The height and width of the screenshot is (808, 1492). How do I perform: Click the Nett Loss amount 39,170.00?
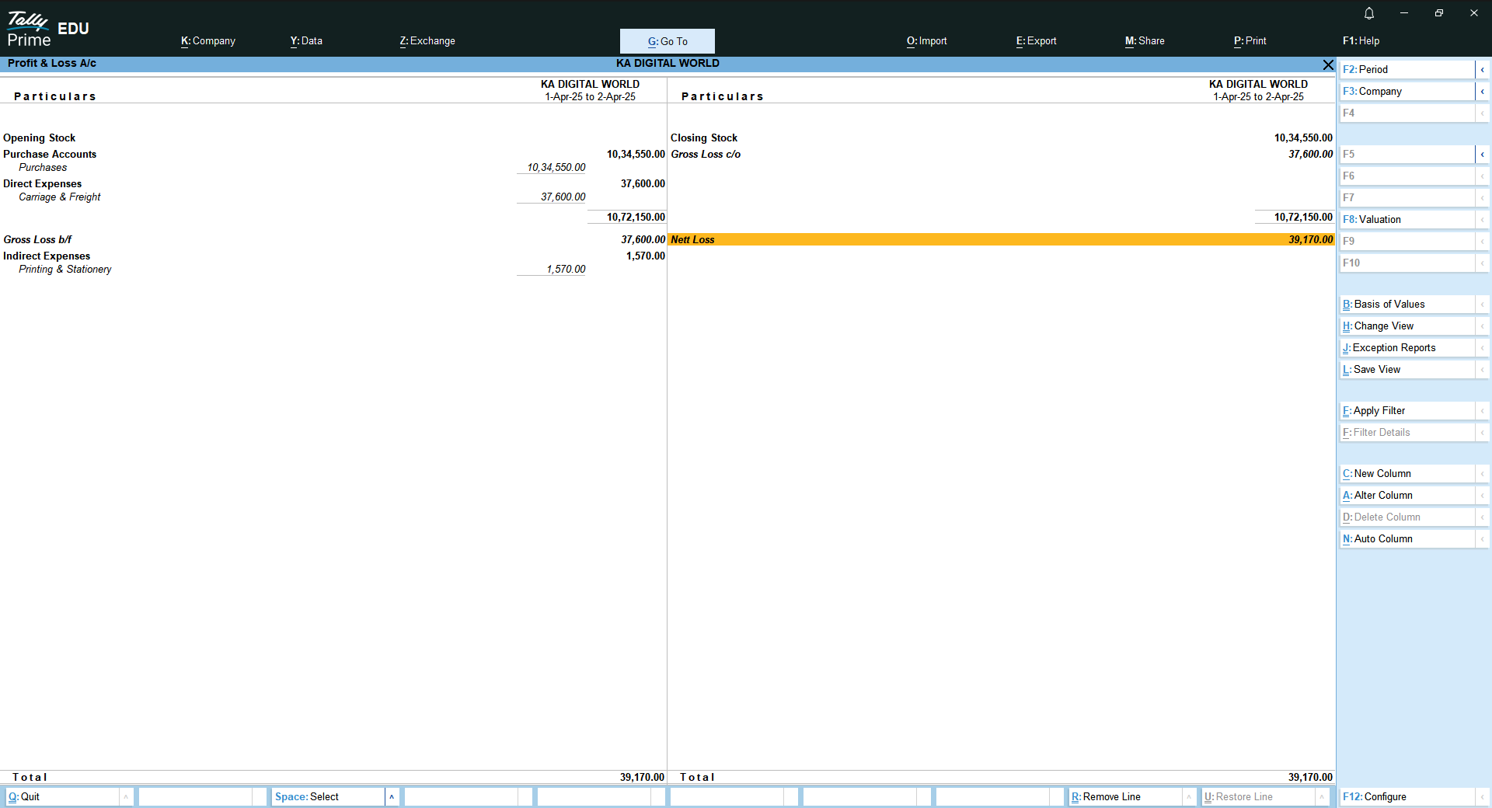[1310, 240]
